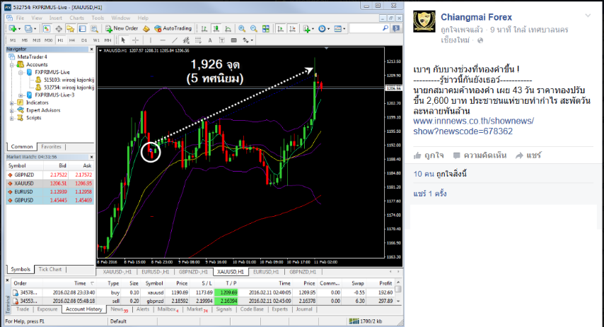Screen dimensions: 604x327
Task: Open Indicators list icon
Action: (308, 28)
